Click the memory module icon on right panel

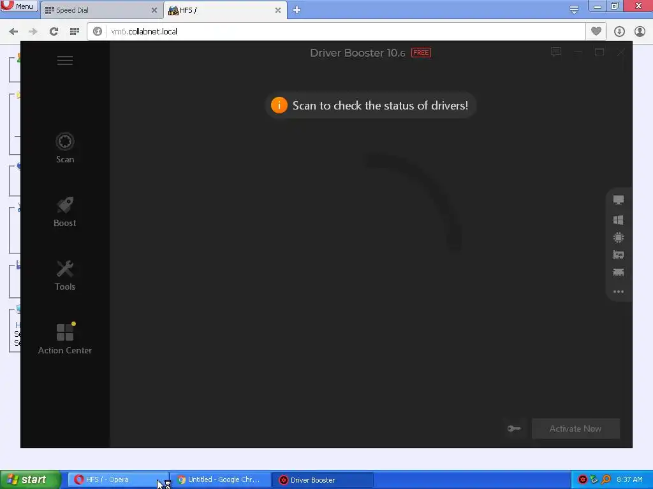619,273
